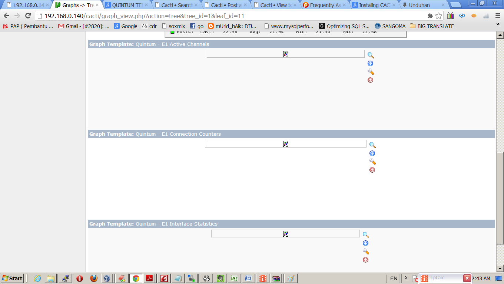504x284 pixels.
Task: Open a new tab
Action: [x=455, y=5]
